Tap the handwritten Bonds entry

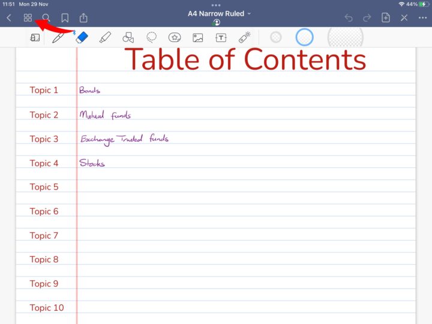(x=89, y=90)
